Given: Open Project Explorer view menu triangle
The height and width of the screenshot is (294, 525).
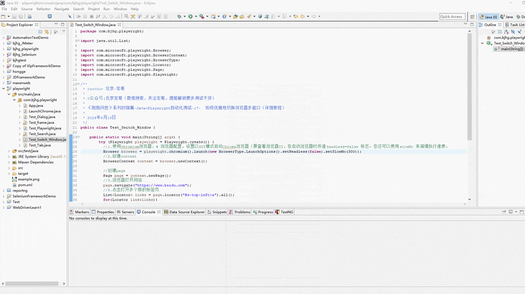Looking at the screenshot, I should coord(64,31).
